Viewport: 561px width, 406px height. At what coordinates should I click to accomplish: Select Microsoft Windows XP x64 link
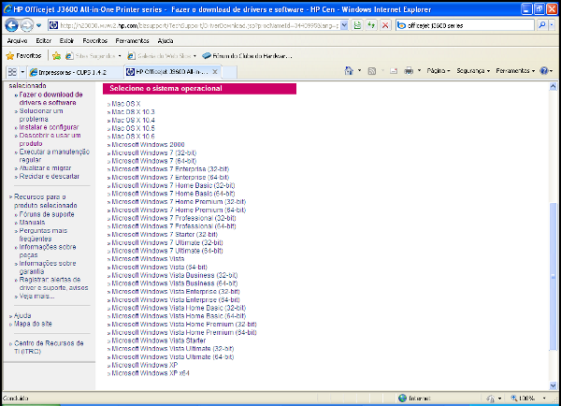tap(151, 373)
